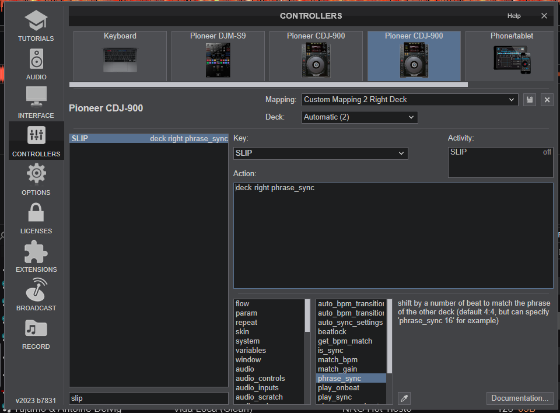Open the Mapping dropdown
This screenshot has width=560, height=413.
409,100
